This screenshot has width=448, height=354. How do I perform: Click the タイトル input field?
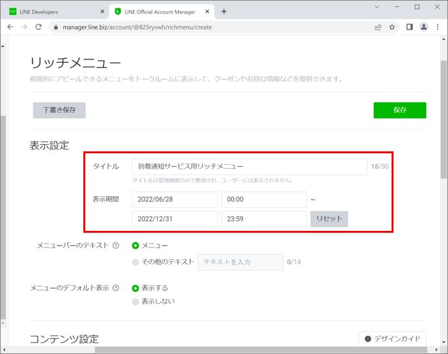(250, 167)
